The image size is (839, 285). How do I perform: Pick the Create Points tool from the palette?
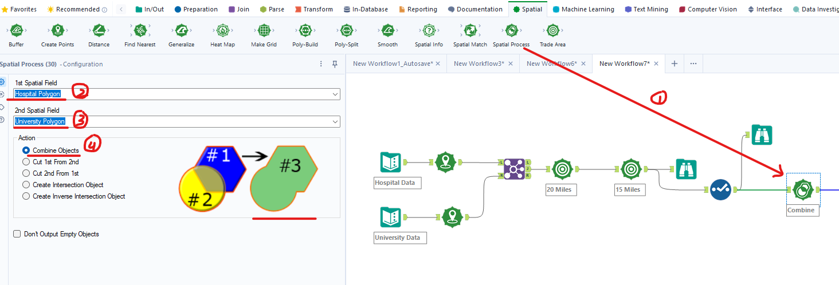click(x=57, y=35)
